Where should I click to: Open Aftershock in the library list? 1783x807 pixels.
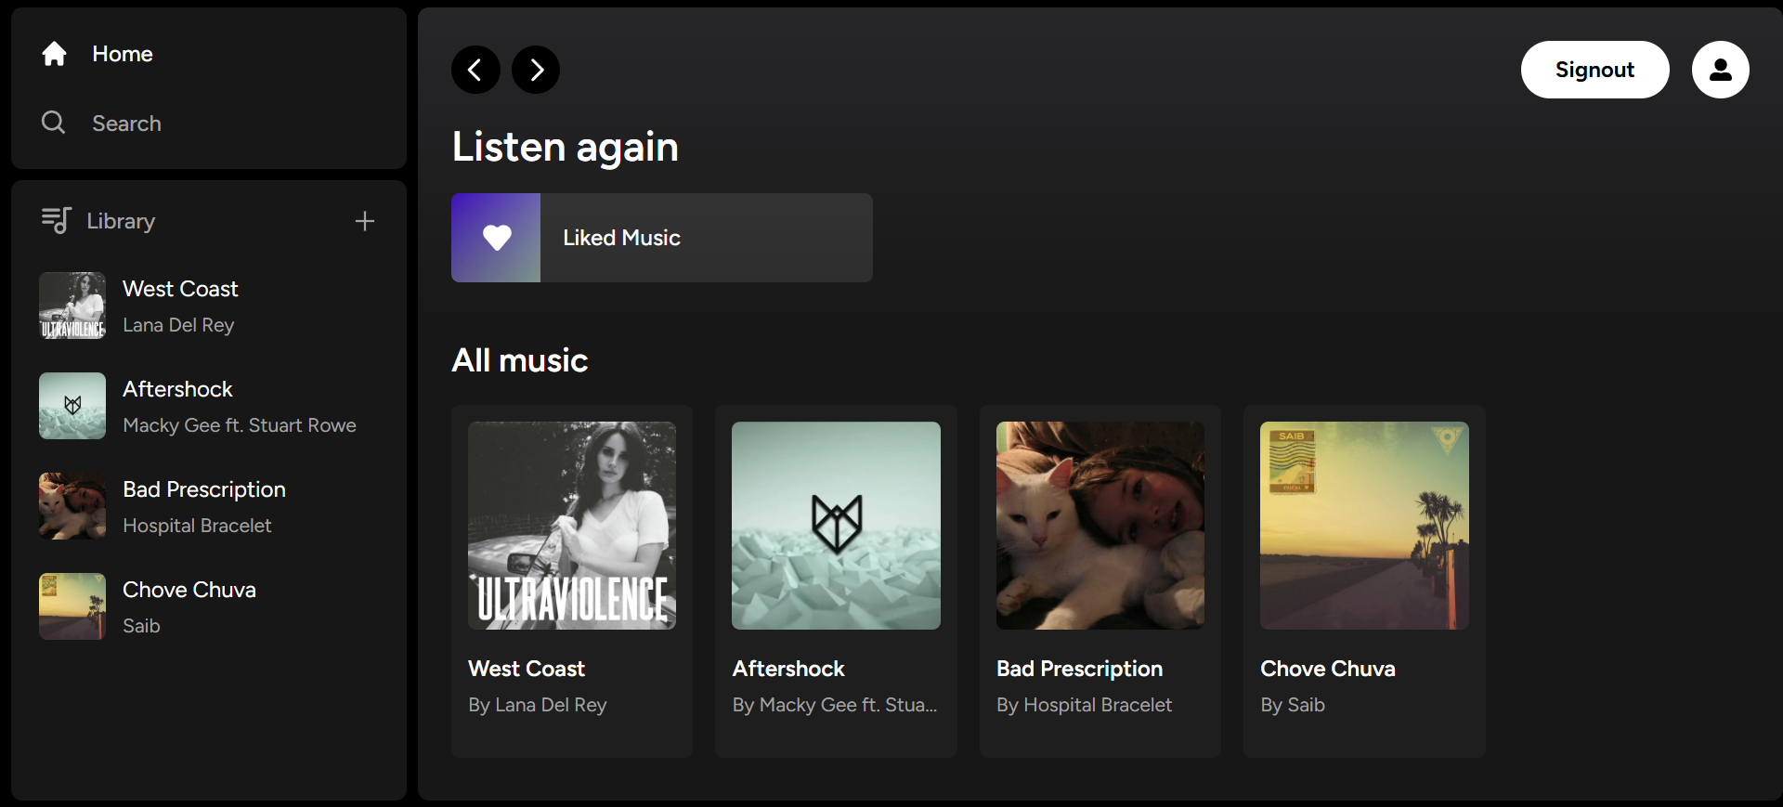(209, 406)
